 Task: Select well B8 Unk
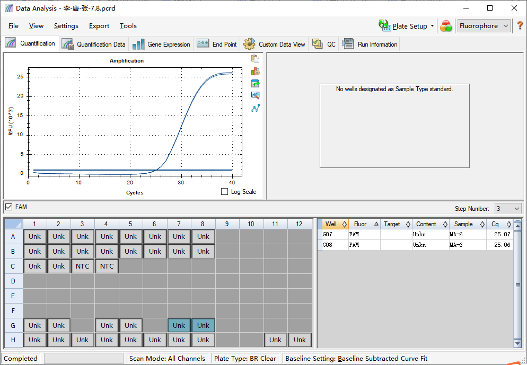(x=203, y=251)
